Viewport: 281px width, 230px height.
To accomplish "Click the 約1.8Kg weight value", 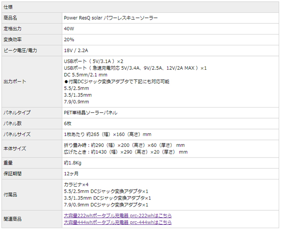I will coord(73,163).
